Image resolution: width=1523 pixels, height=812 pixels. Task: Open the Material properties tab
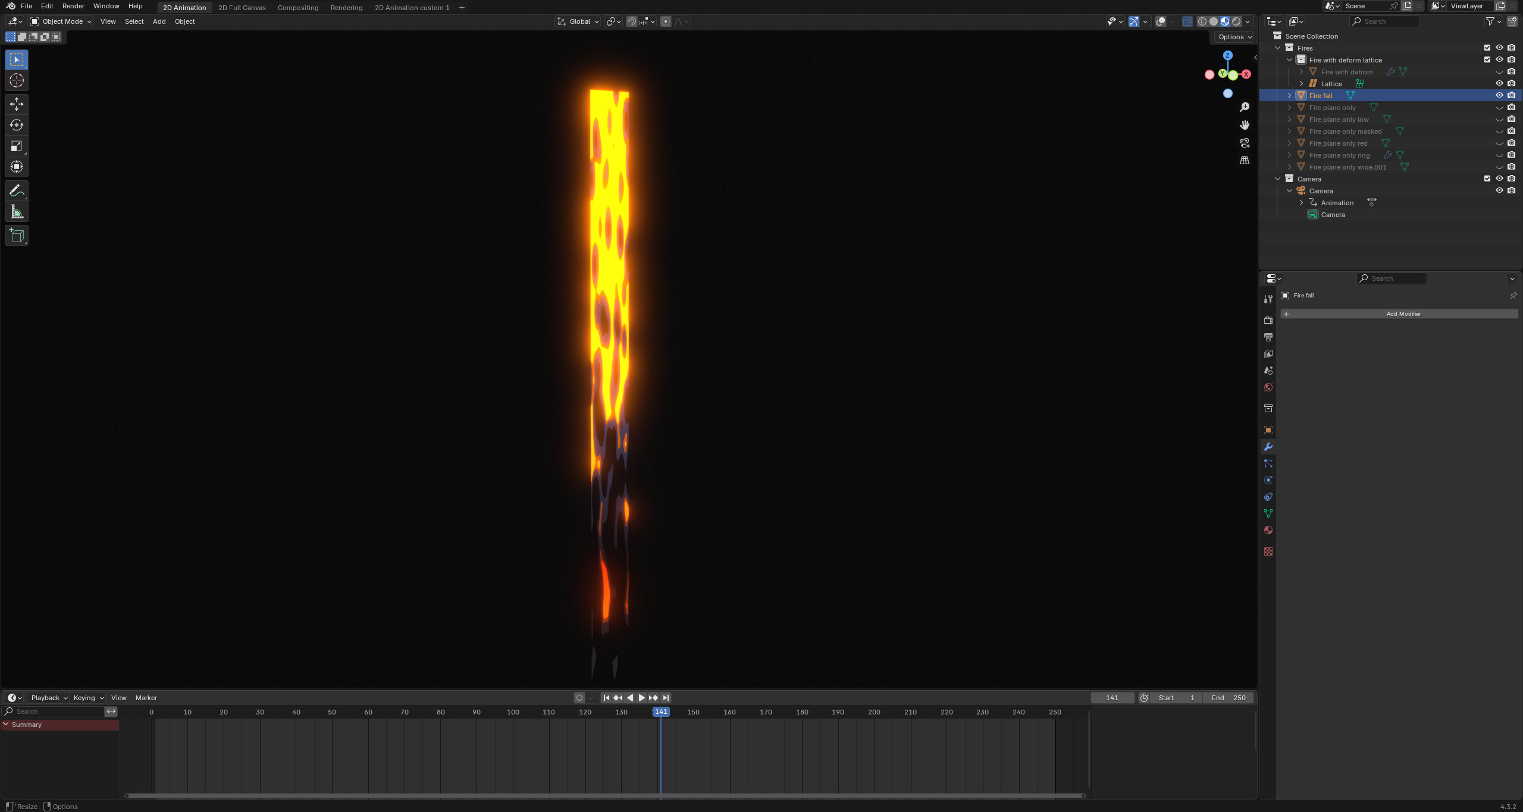1268,530
